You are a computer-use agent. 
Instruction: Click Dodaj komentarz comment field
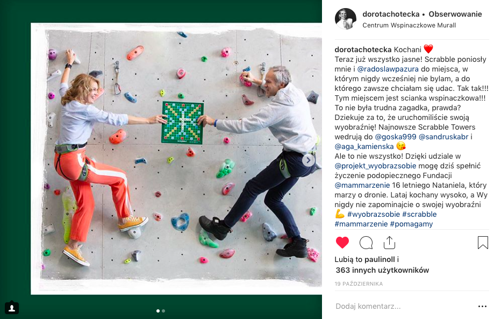(403, 306)
